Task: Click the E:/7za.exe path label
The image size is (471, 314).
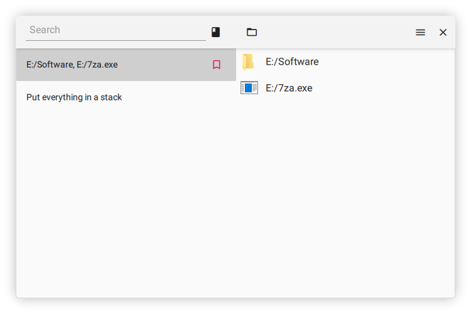Action: tap(289, 88)
